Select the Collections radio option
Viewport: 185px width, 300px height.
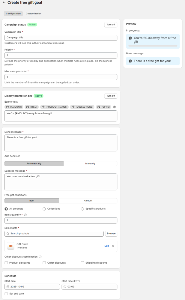point(44,209)
